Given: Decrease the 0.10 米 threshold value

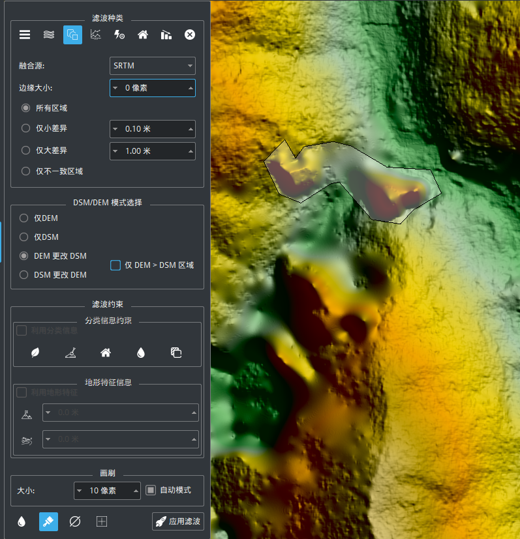Looking at the screenshot, I should (115, 129).
